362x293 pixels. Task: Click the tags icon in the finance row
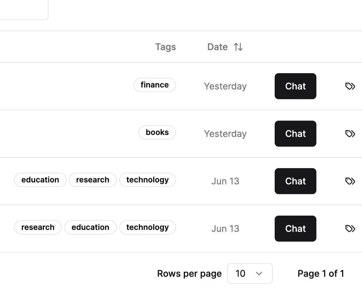(x=350, y=86)
